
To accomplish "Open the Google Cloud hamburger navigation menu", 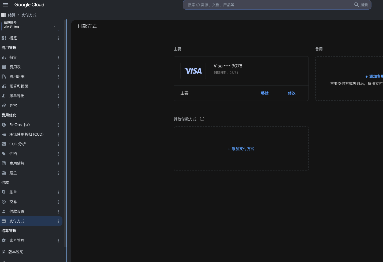I will (6, 5).
